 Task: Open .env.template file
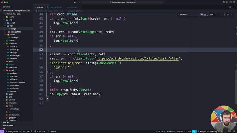tap(16, 115)
